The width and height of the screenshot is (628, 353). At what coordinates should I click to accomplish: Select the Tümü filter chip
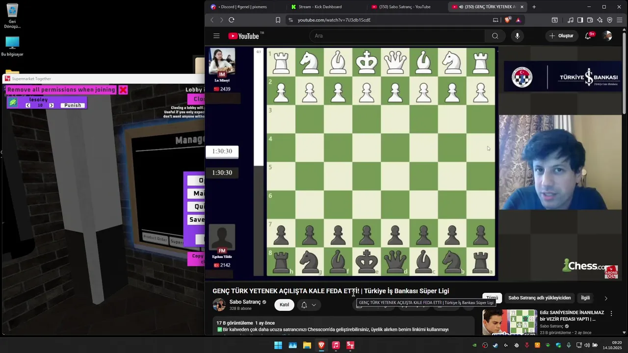click(x=492, y=298)
